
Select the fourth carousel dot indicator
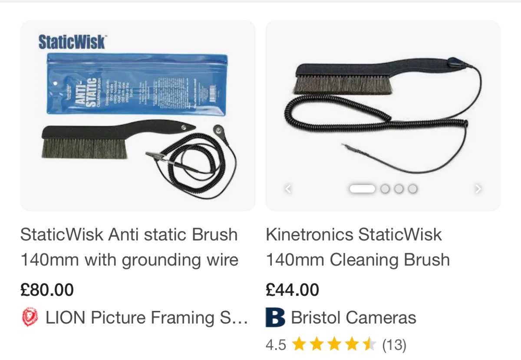coord(413,188)
